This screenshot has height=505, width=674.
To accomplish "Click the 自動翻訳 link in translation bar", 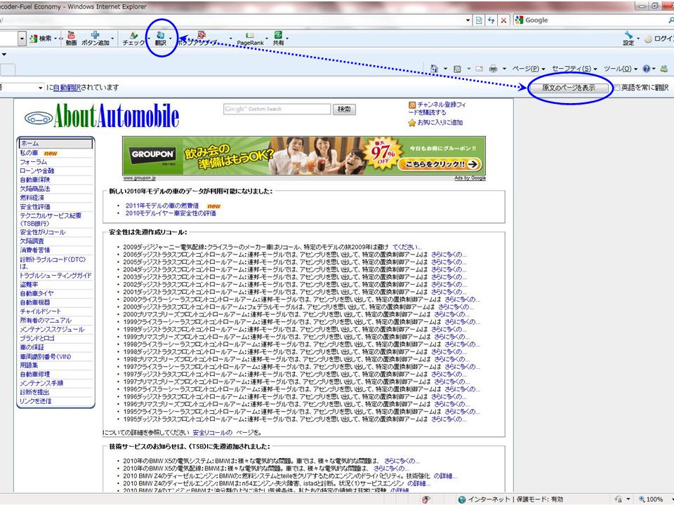I will 67,88.
